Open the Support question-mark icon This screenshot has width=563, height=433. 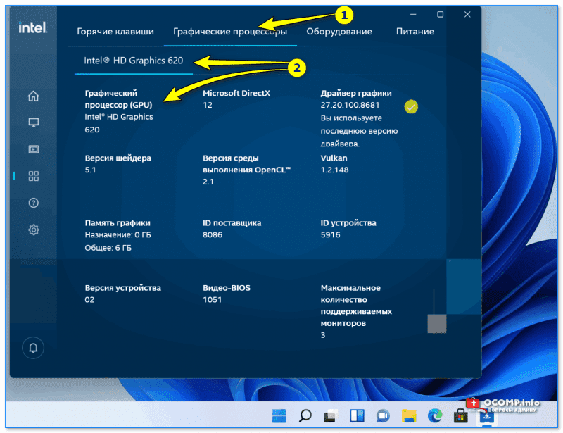coord(33,203)
